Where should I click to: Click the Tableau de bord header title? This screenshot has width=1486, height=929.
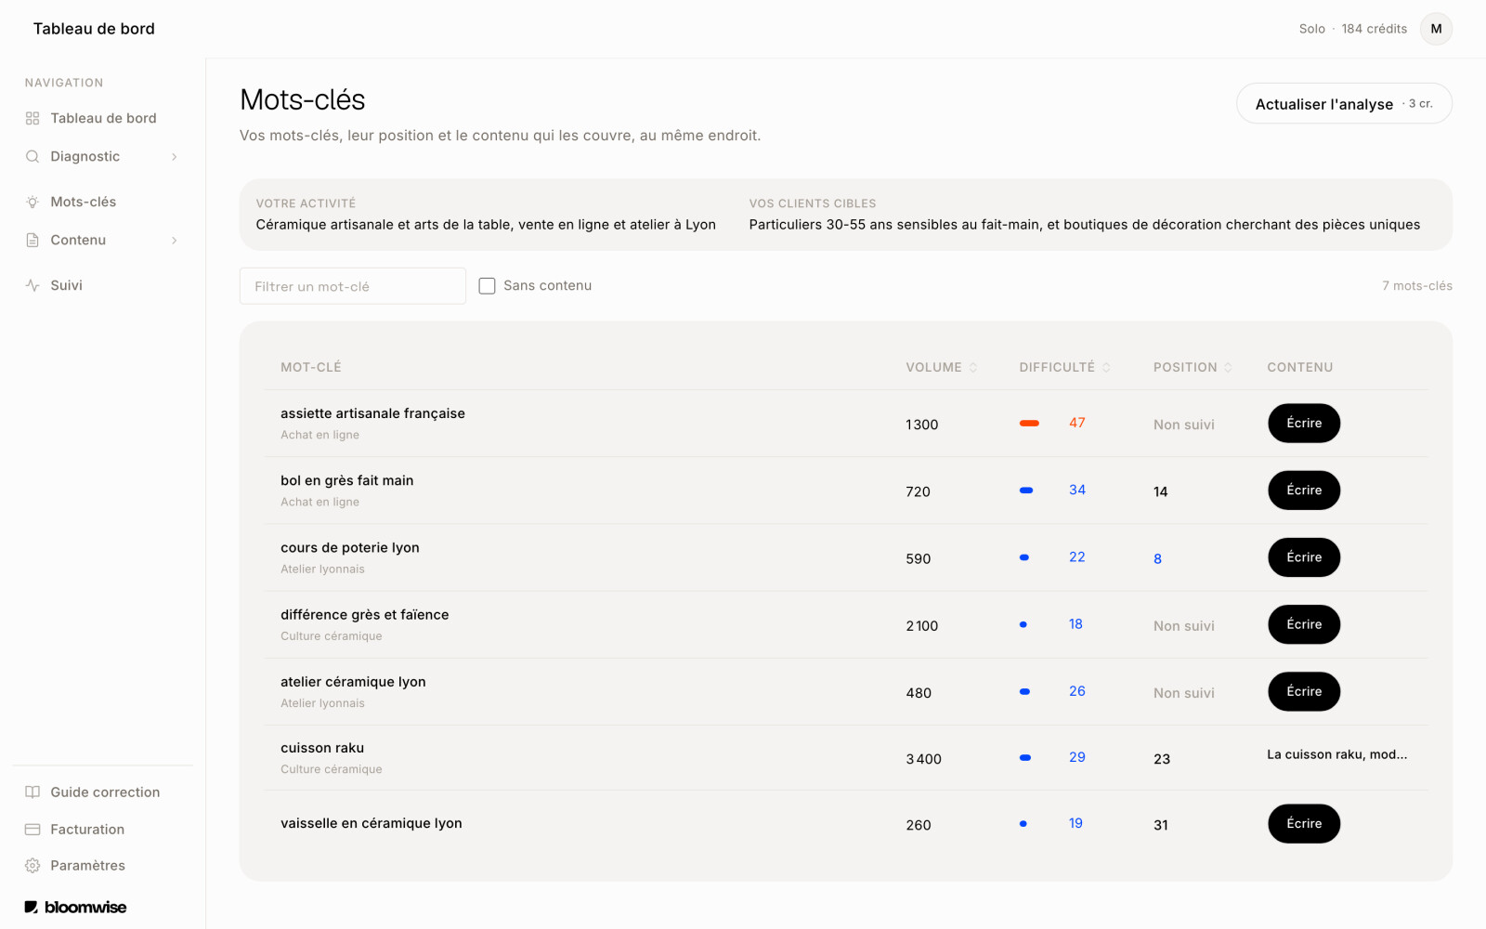point(94,29)
